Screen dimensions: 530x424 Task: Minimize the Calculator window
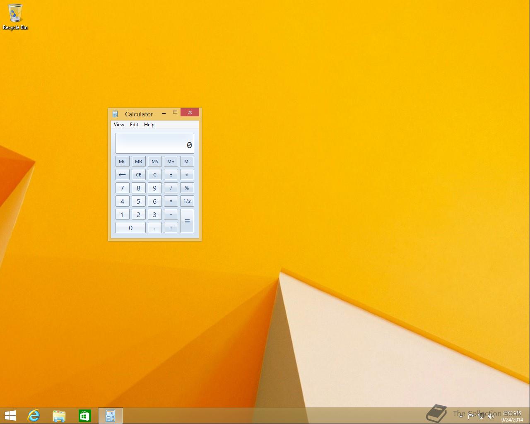(x=164, y=113)
